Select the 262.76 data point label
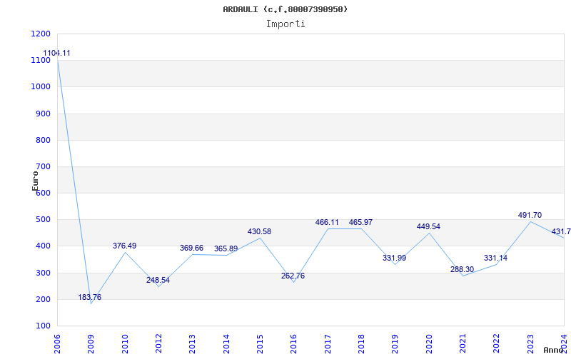Screen dimensions: 571x357 293,276
